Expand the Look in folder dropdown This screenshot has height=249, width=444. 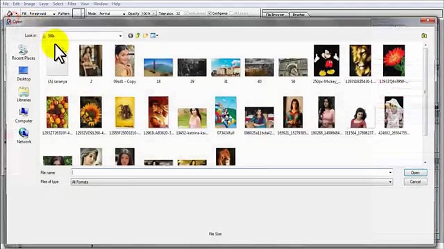click(x=120, y=36)
